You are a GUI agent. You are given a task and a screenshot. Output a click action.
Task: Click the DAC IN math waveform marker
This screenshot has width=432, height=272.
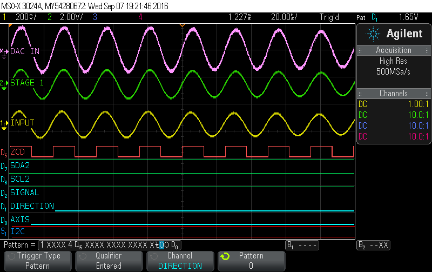4,51
